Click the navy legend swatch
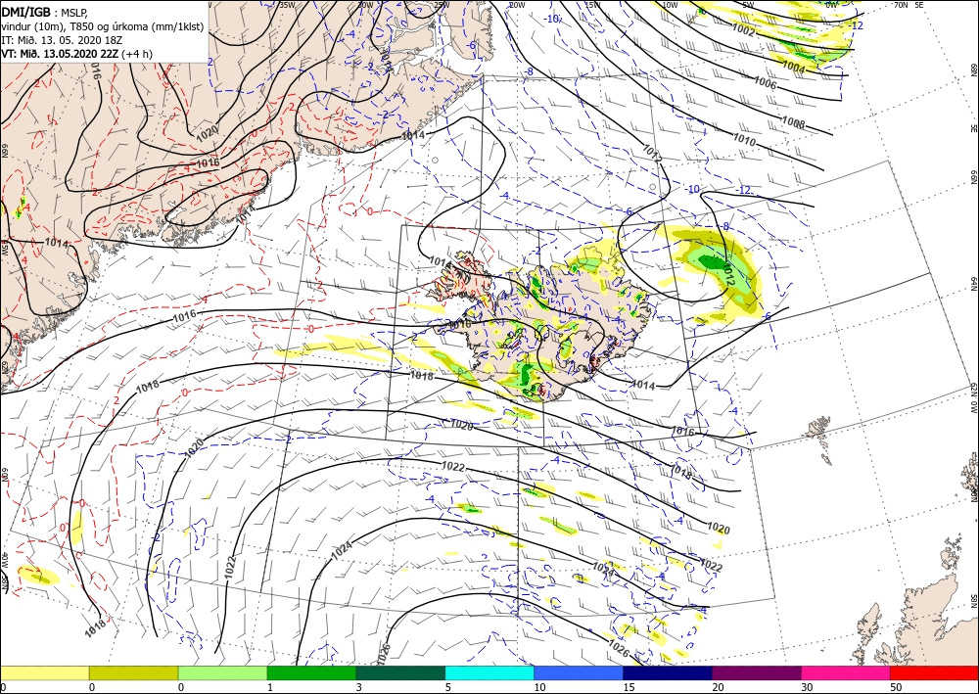 tap(668, 672)
